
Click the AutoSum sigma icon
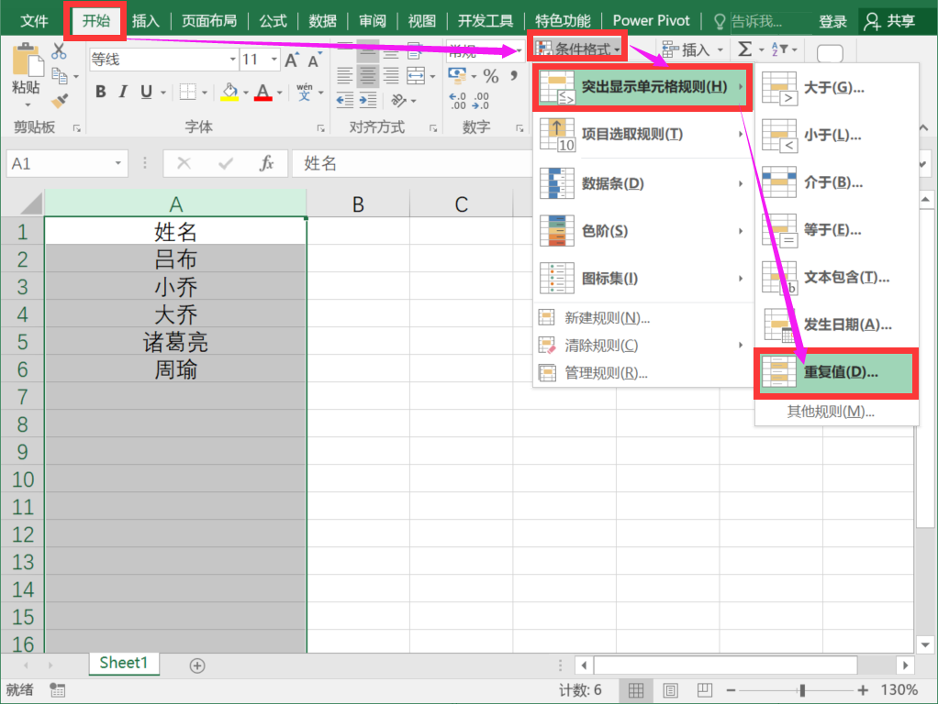pos(744,49)
